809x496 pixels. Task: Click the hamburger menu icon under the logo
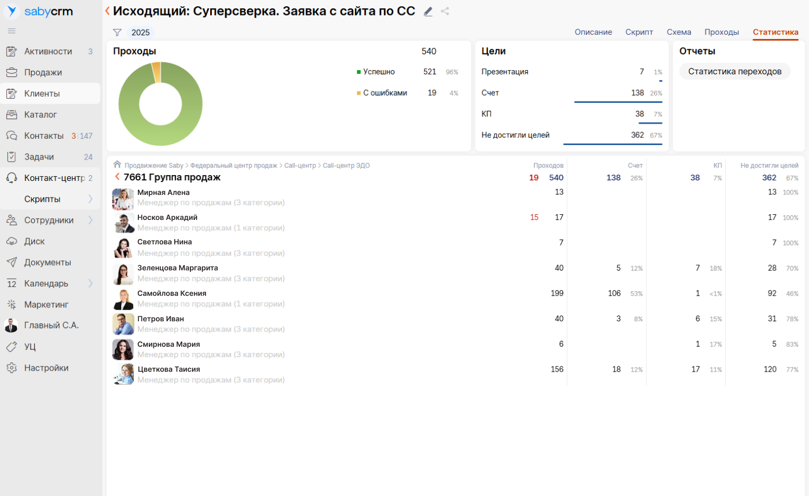click(11, 31)
